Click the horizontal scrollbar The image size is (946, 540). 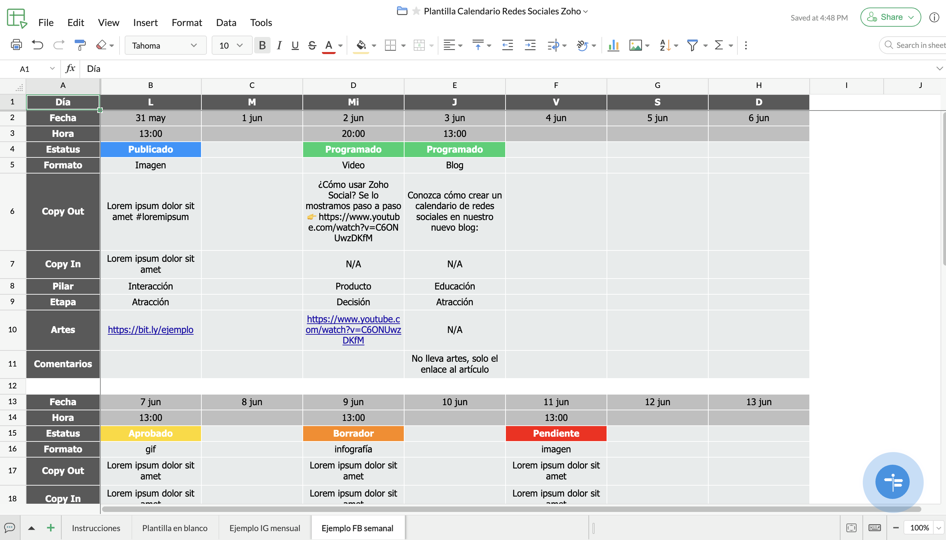511,509
